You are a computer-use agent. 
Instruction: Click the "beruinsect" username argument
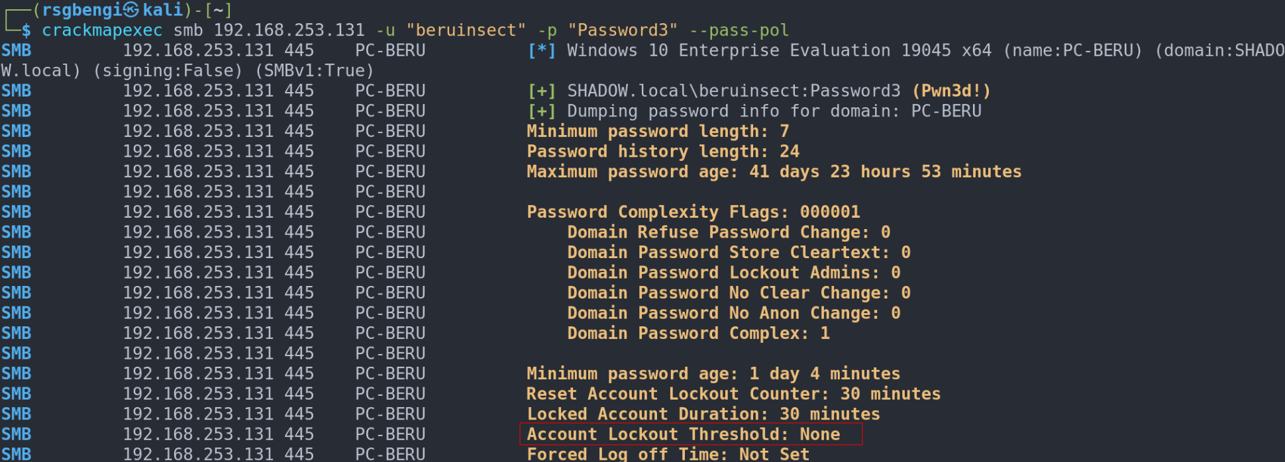point(466,30)
